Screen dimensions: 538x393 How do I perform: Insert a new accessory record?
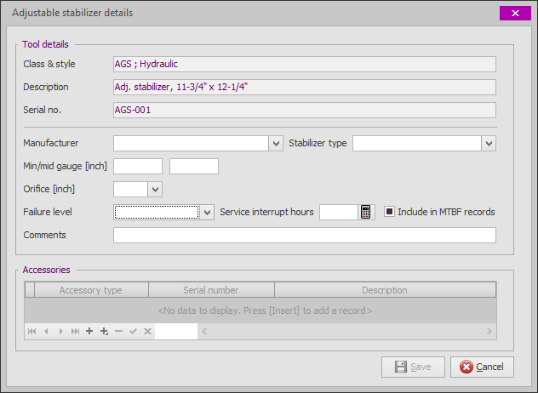click(89, 331)
